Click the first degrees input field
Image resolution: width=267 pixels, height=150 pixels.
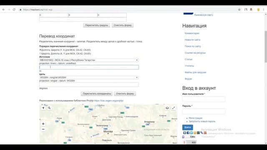point(54,15)
